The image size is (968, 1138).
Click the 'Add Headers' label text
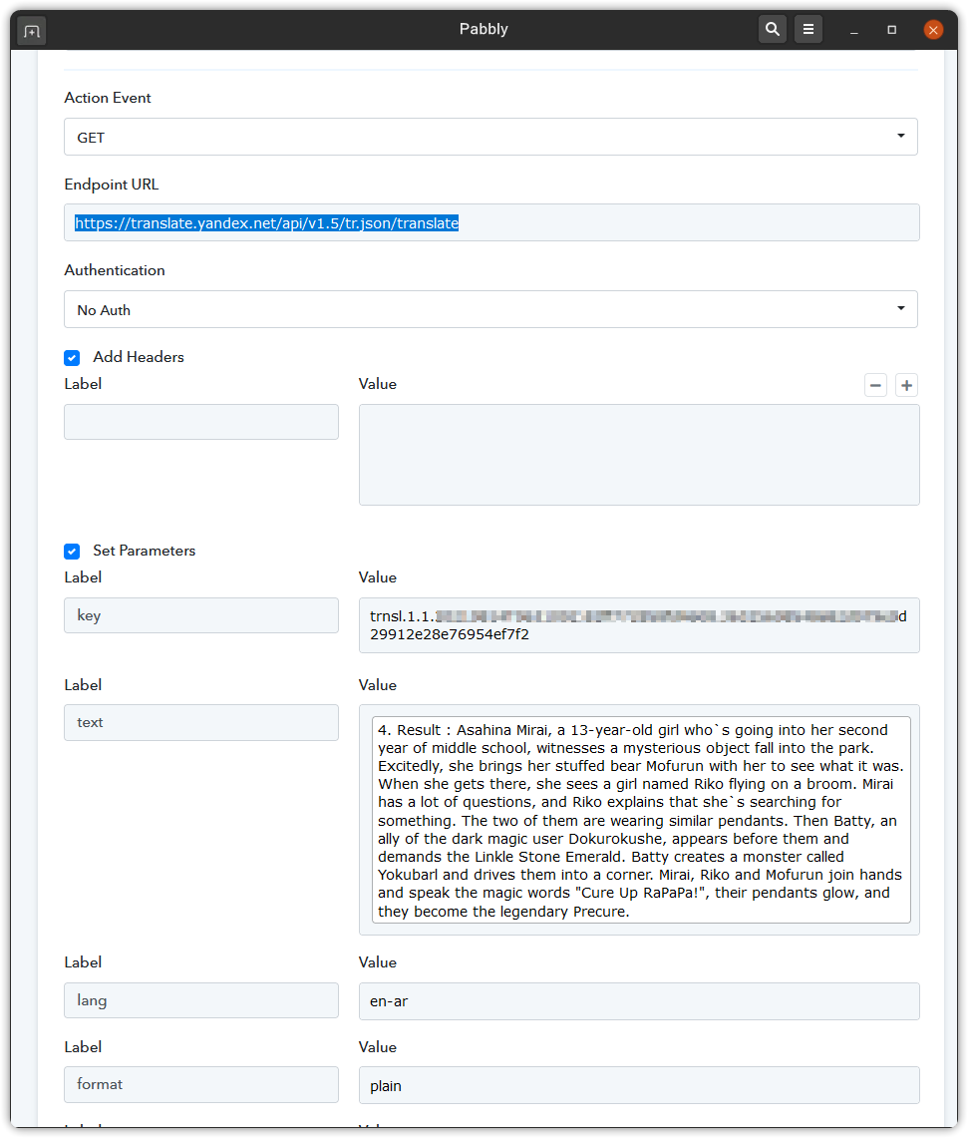point(139,357)
